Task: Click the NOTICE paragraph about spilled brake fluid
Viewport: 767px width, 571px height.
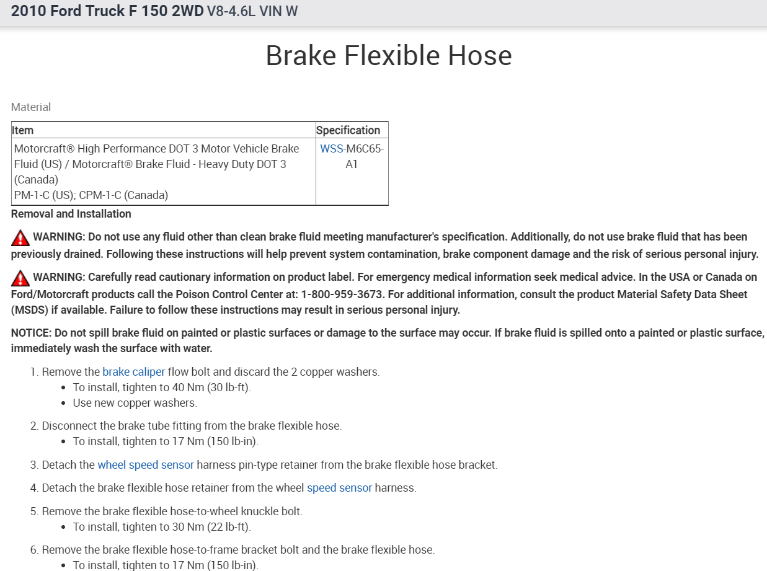Action: (x=383, y=340)
